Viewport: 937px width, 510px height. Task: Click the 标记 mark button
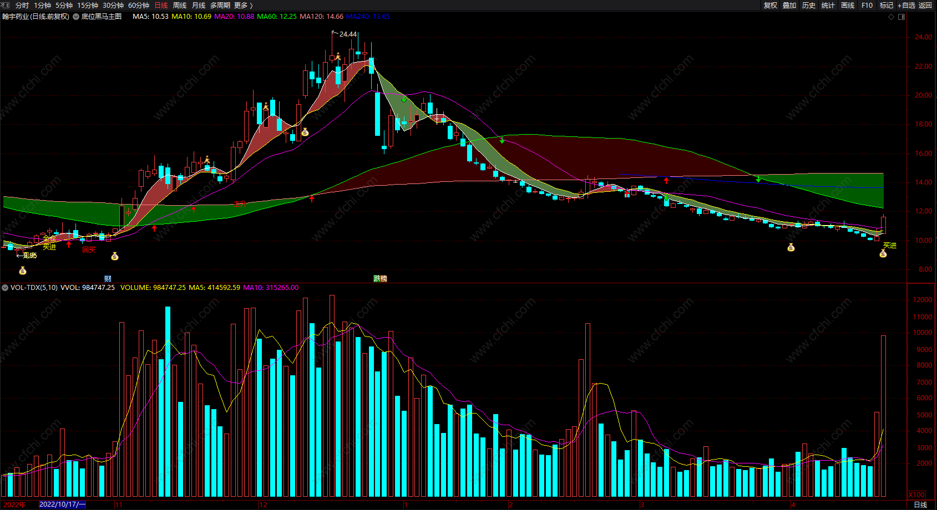[887, 5]
